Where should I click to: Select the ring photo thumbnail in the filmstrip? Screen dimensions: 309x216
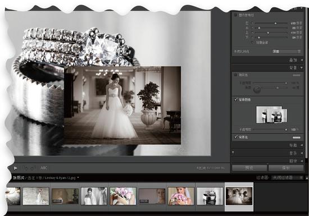210,196
